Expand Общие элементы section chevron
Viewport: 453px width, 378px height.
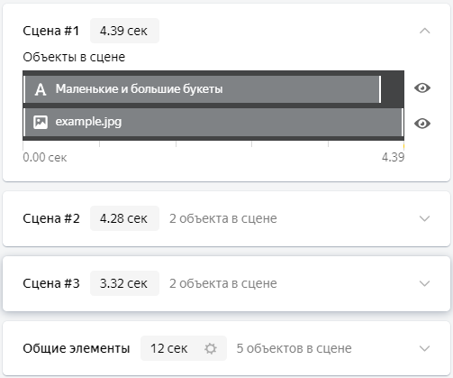(x=424, y=348)
